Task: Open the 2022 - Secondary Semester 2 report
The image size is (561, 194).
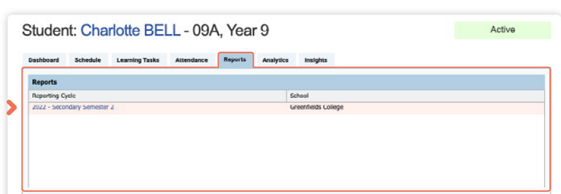Action: [73, 107]
